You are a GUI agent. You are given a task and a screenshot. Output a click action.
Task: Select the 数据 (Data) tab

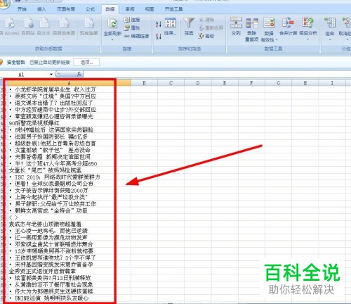[110, 9]
